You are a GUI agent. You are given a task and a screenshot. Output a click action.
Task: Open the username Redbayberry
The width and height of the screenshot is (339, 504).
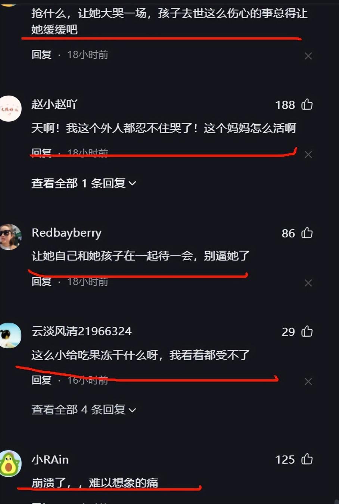66,233
